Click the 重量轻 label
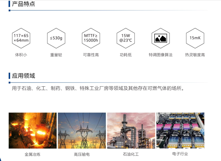 tap(56, 55)
